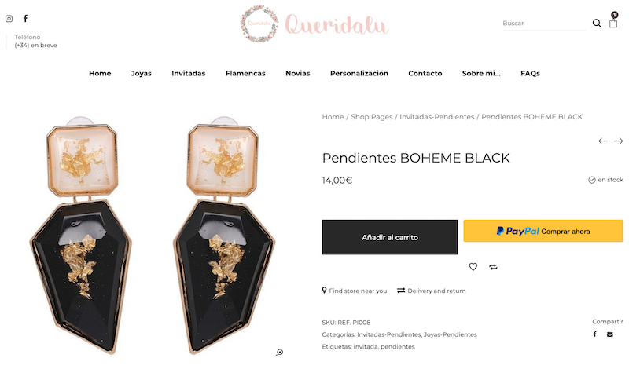Go to previous product arrow
The width and height of the screenshot is (629, 391).
[602, 141]
